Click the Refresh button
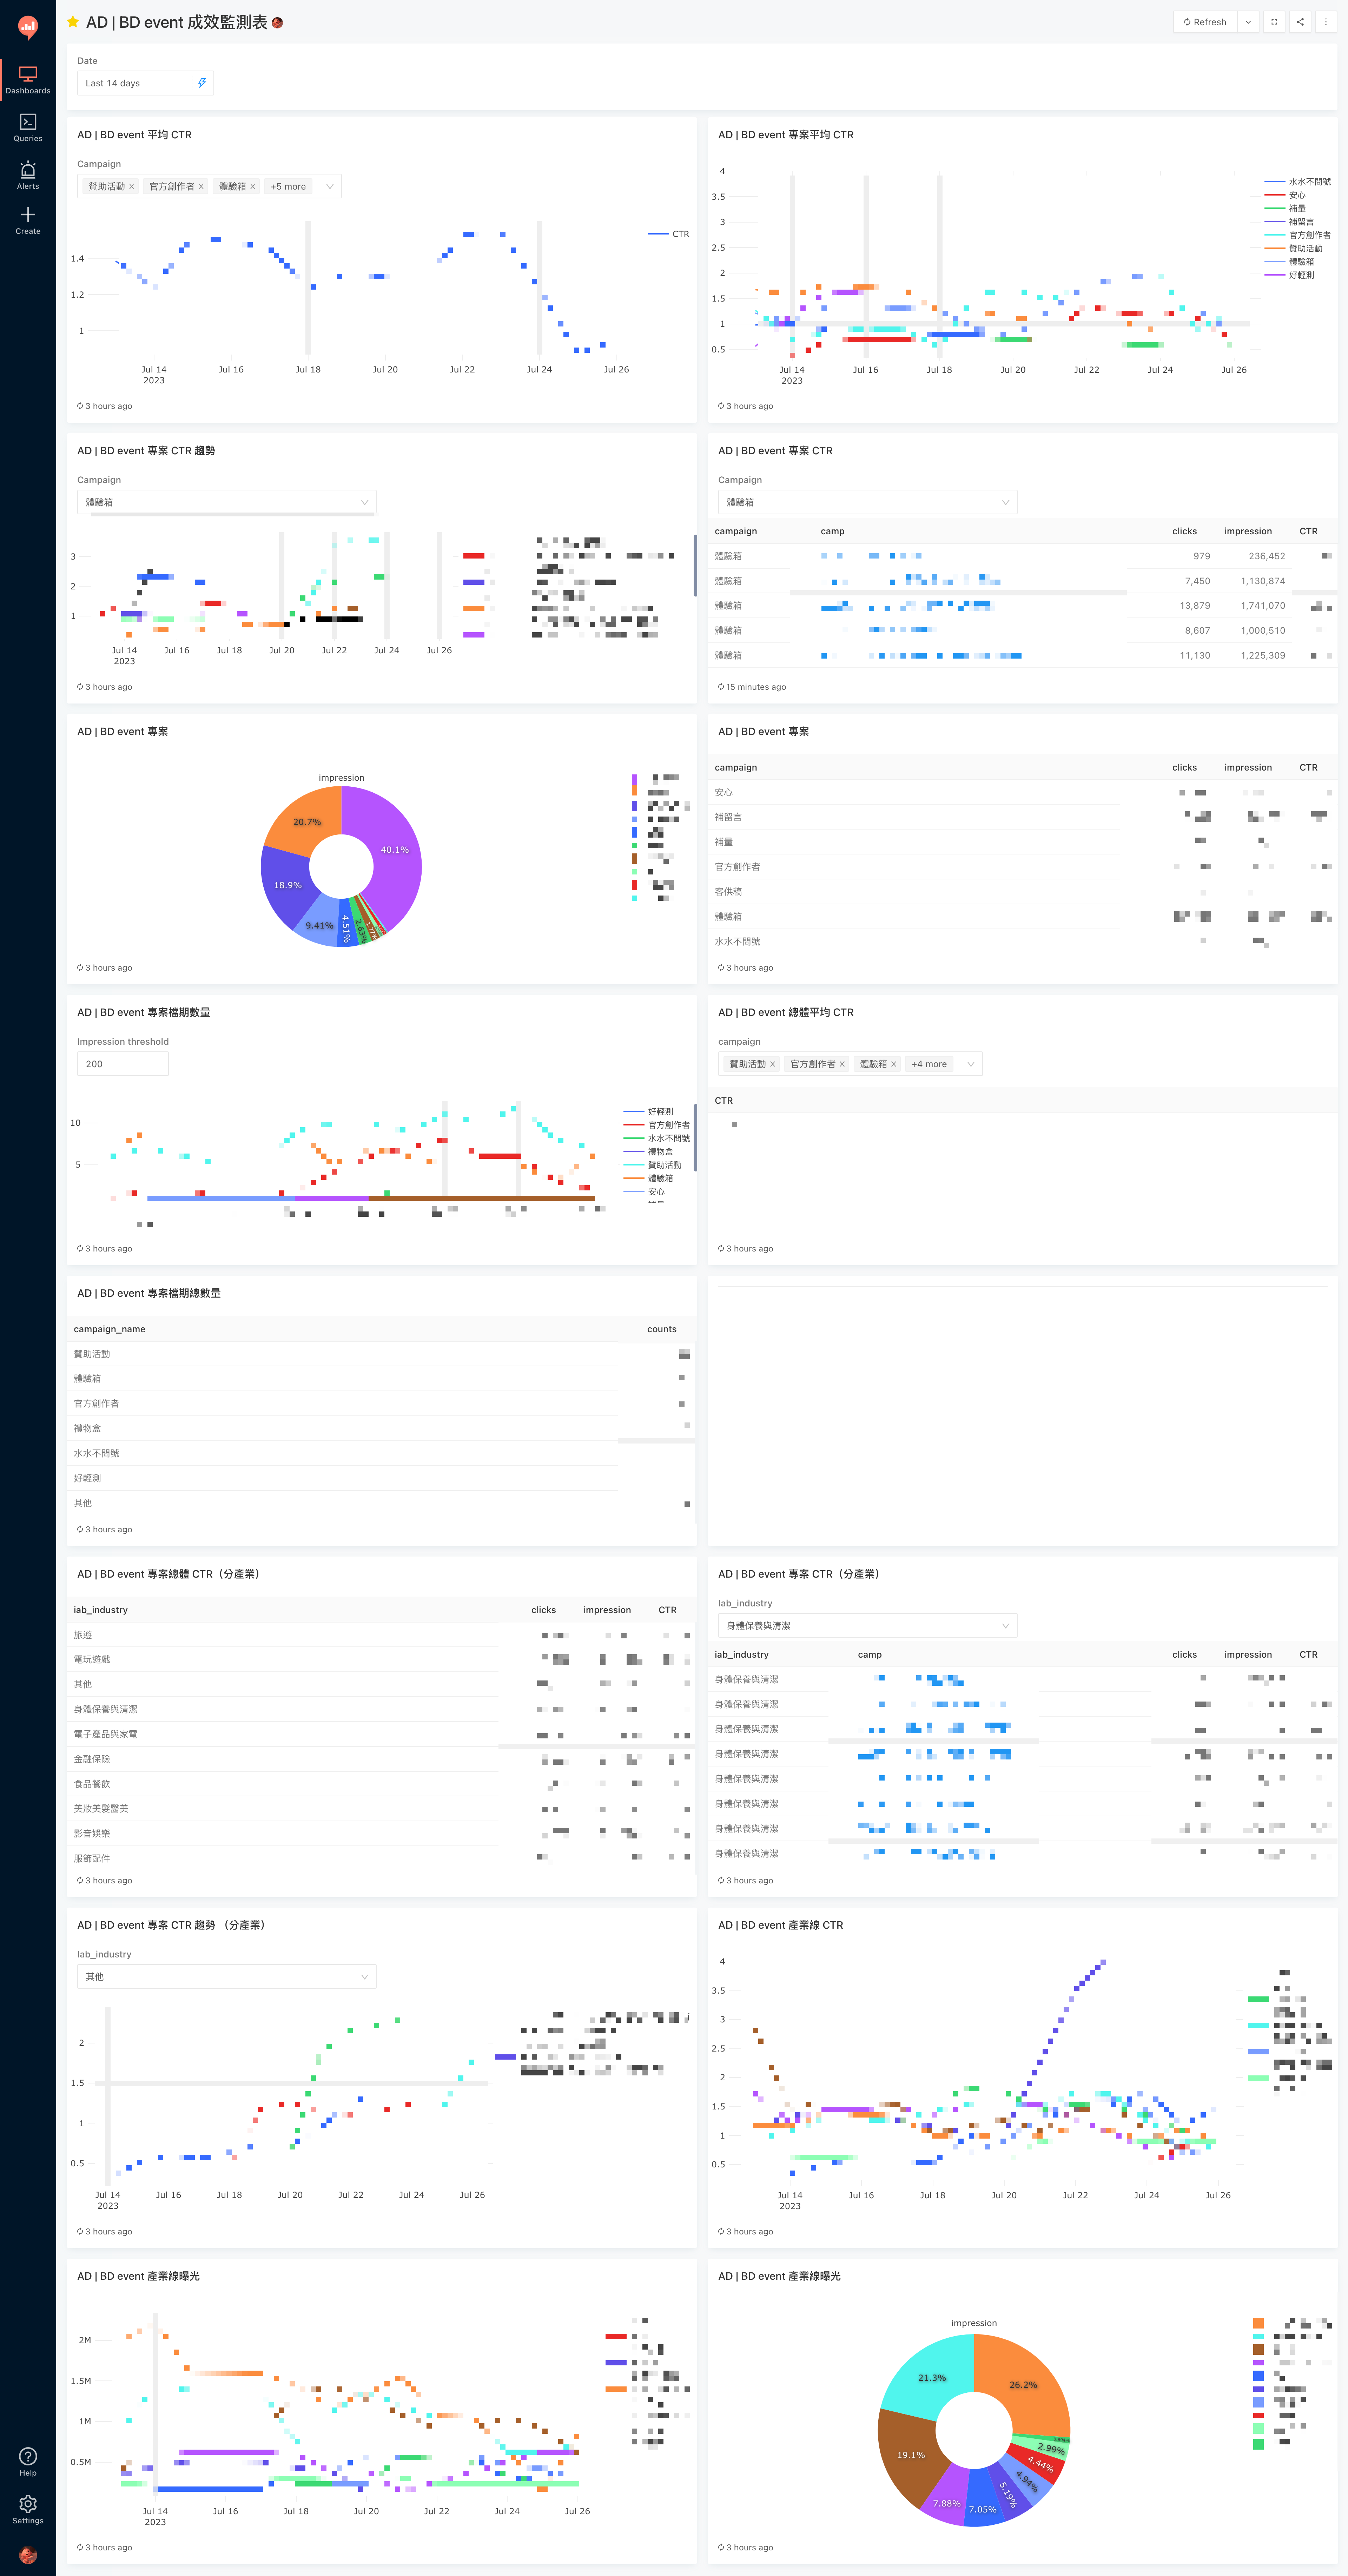The width and height of the screenshot is (1348, 2576). point(1205,22)
